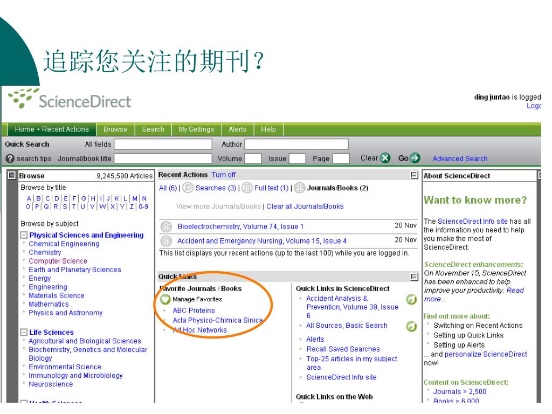The image size is (552, 414).
Task: Click the search tips question mark icon
Action: coord(10,158)
